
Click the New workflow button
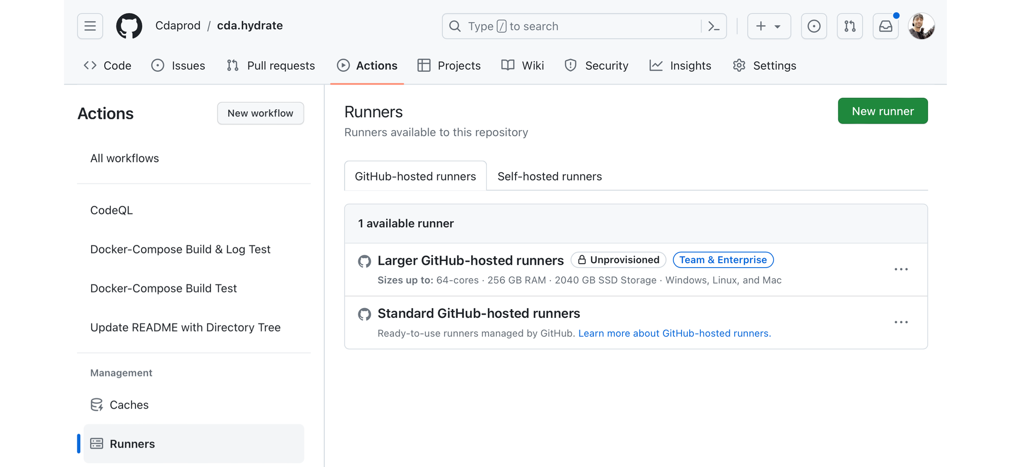260,113
